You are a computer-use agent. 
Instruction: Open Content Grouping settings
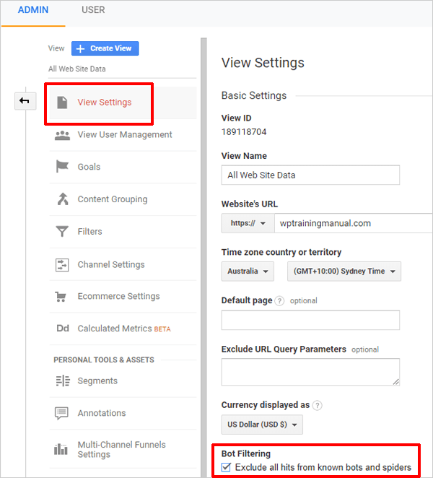click(x=123, y=199)
